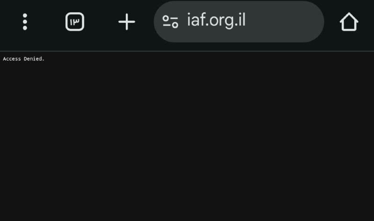Focus the address bar's empty right side
This screenshot has height=221, width=374.
click(x=284, y=21)
